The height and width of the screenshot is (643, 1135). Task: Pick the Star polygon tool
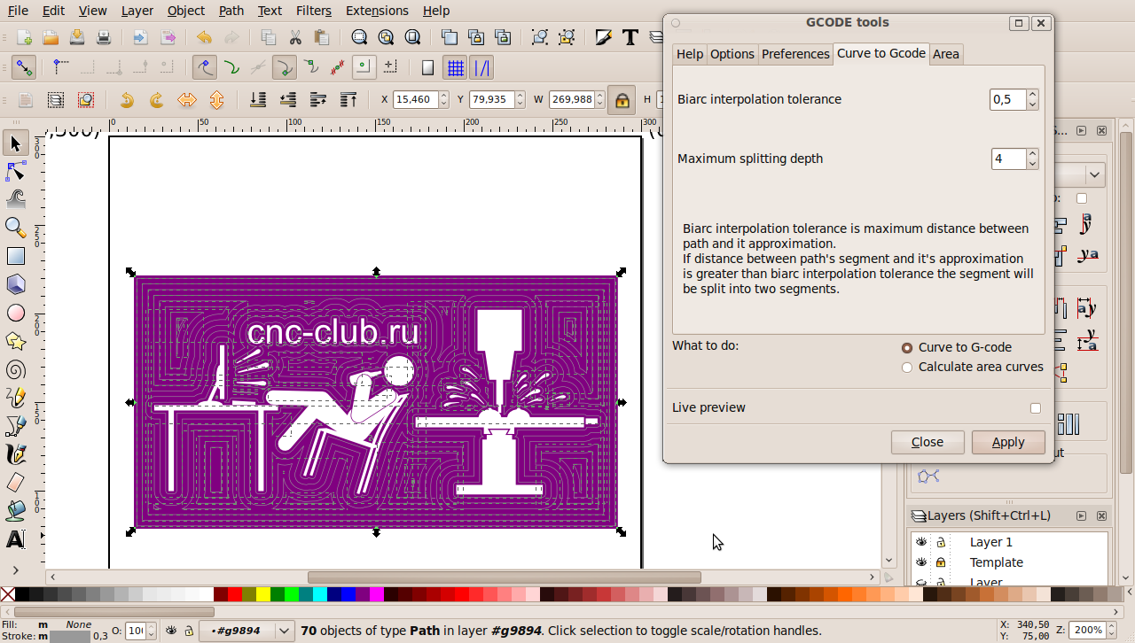click(x=15, y=341)
